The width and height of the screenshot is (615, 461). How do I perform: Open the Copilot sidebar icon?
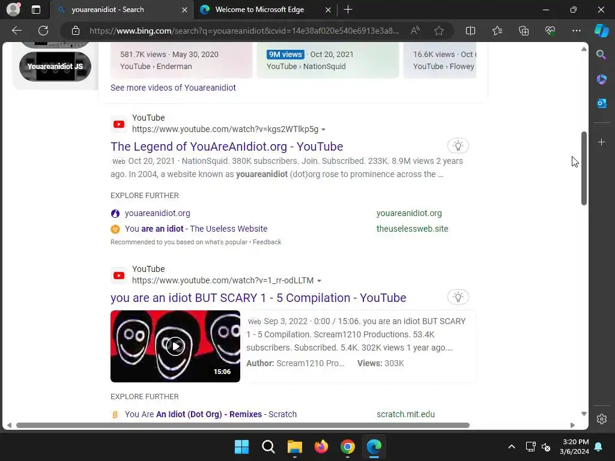(x=601, y=31)
